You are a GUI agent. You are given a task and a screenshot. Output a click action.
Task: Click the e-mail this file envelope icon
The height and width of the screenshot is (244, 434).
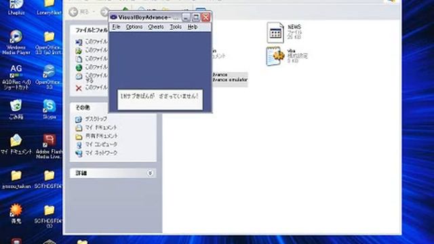click(x=79, y=77)
